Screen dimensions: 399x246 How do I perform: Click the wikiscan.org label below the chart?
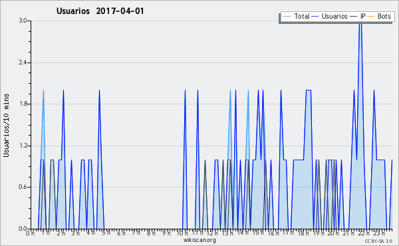pos(199,240)
